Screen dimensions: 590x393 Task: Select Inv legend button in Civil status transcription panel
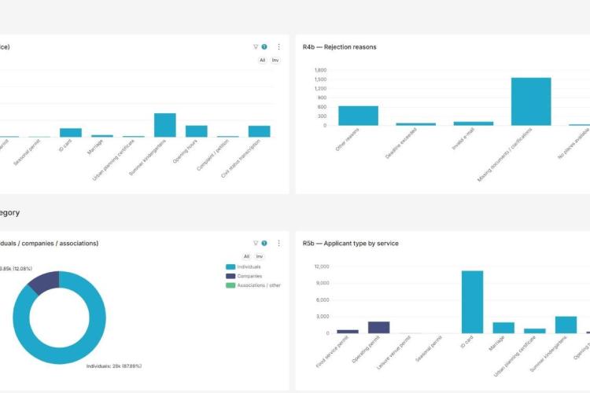point(275,61)
